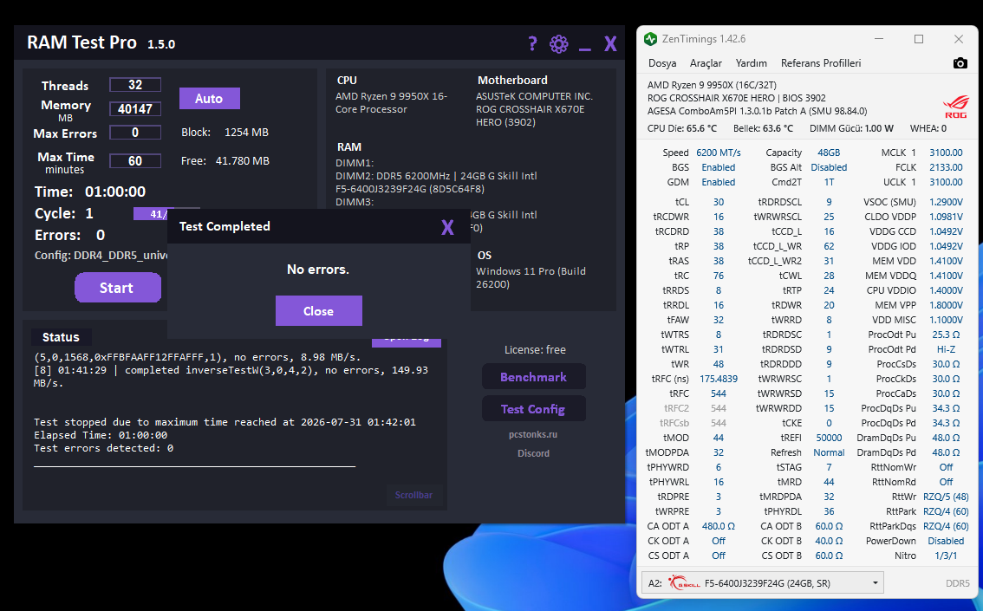Open Test Config
Image resolution: width=983 pixels, height=611 pixels.
[x=533, y=409]
